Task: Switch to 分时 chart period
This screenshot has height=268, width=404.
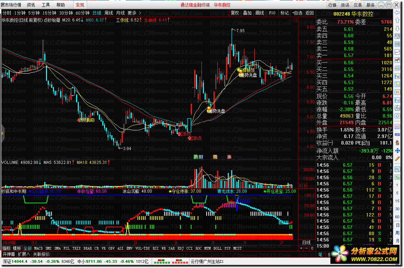Action: 7,13
